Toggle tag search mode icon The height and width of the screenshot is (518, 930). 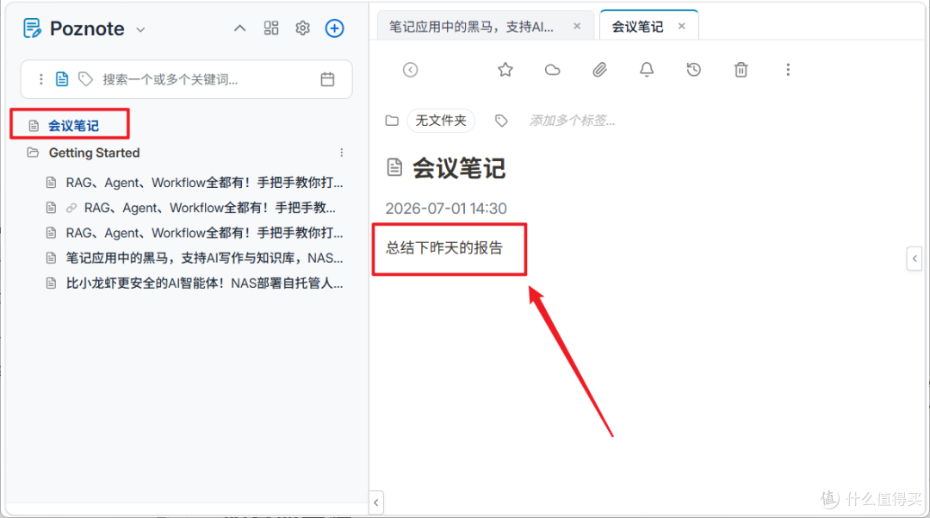pyautogui.click(x=85, y=79)
